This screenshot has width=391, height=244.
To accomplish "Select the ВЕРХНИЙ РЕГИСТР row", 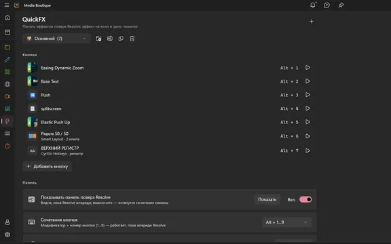I will pos(170,150).
